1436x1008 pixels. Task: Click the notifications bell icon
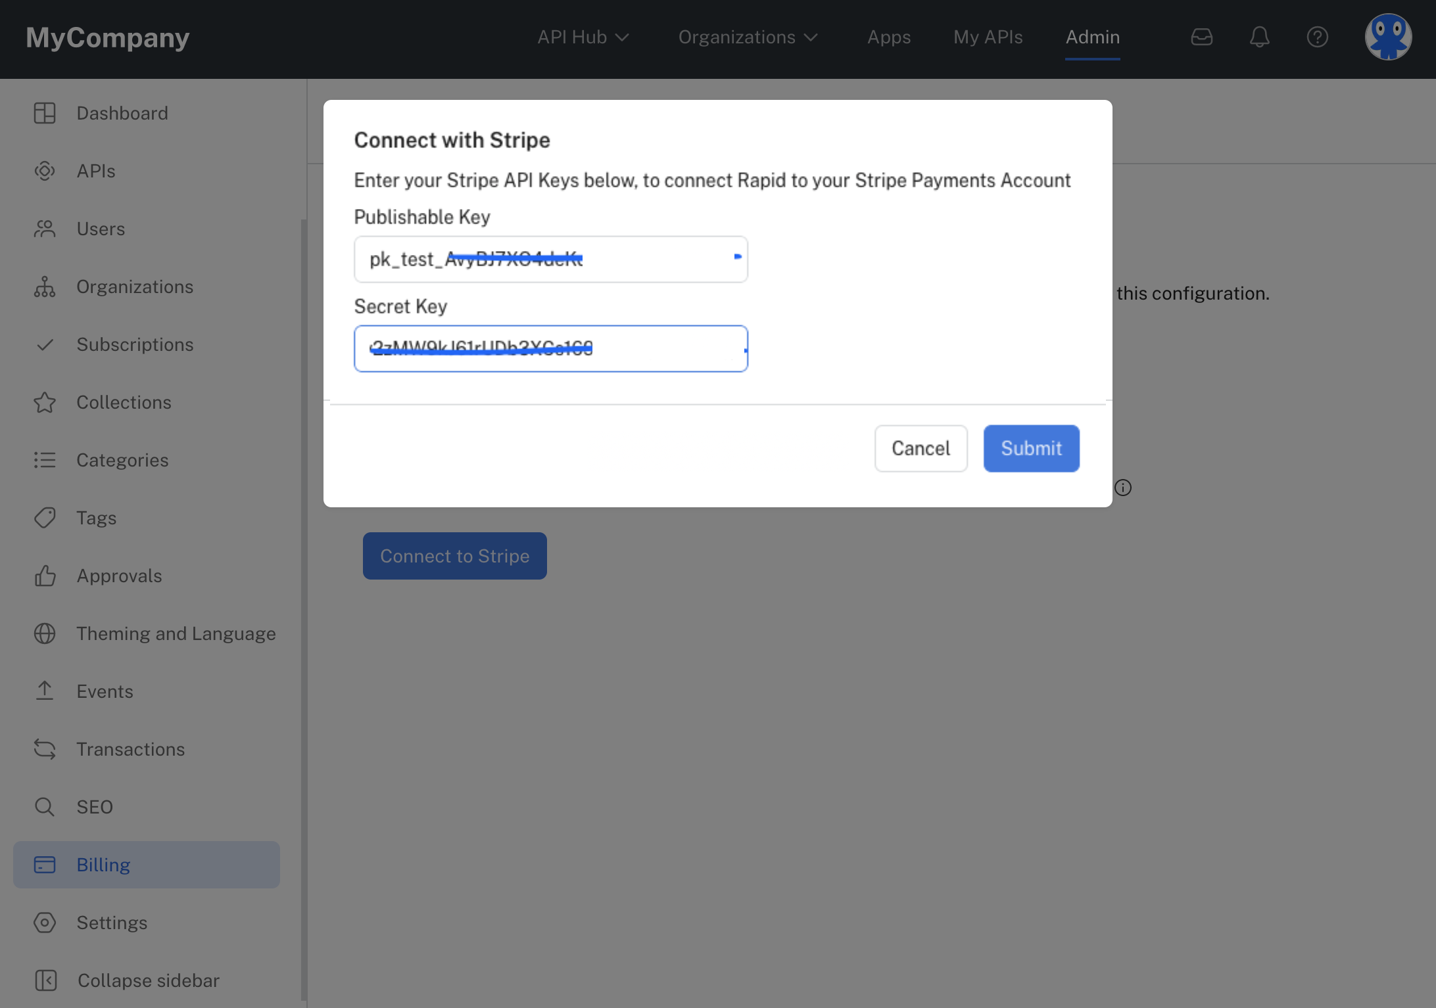coord(1259,37)
